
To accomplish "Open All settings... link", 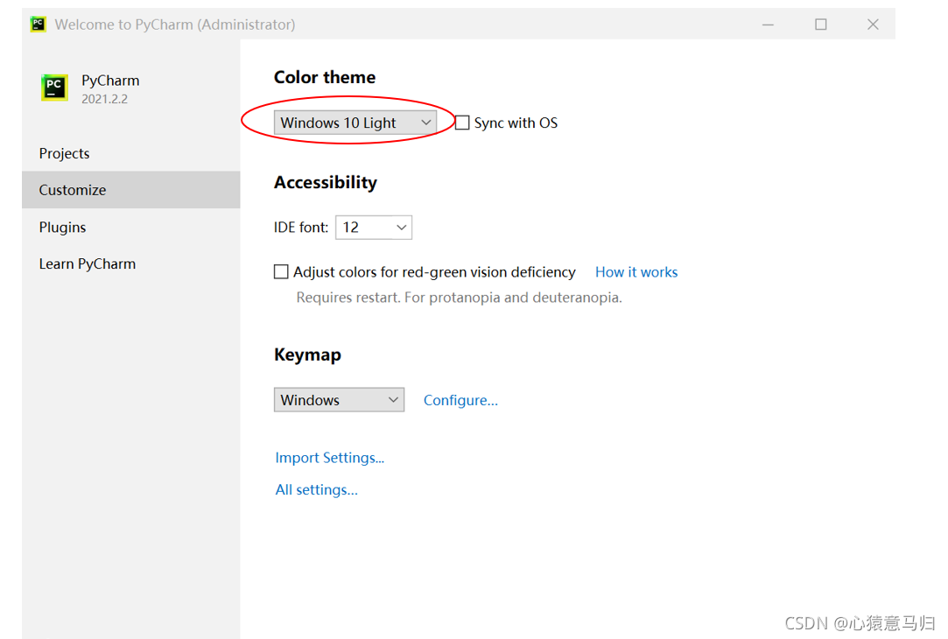I will [x=316, y=489].
